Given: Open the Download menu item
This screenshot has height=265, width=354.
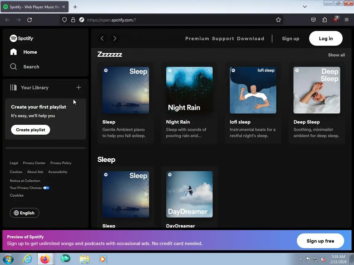Looking at the screenshot, I should point(251,39).
